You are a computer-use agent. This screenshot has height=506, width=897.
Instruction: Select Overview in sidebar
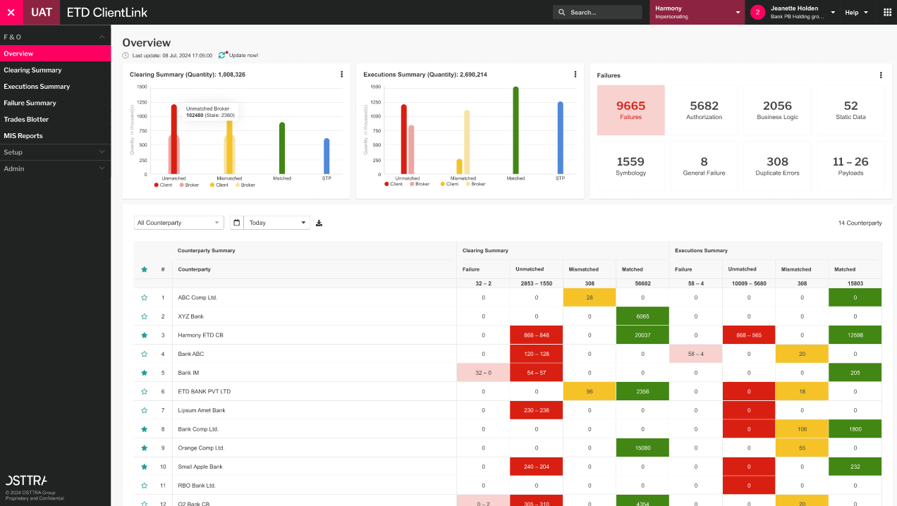55,54
